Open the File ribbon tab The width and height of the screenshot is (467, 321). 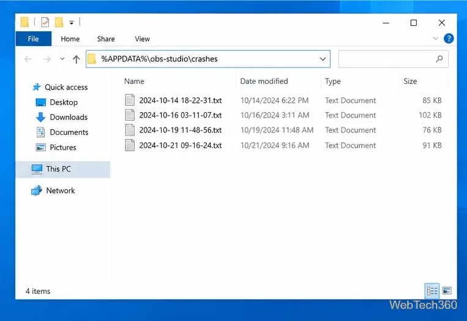(x=33, y=39)
